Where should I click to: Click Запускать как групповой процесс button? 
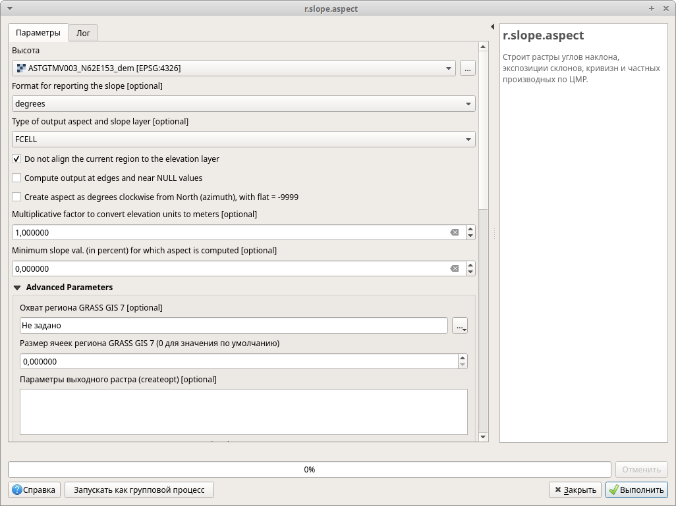tap(139, 490)
